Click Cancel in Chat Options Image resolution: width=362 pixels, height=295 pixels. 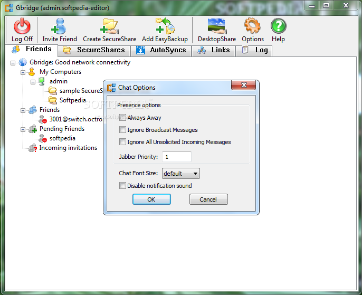208,199
